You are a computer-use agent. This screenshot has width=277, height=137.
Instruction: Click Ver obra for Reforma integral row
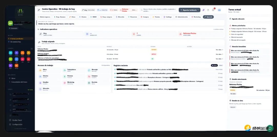tap(219, 54)
